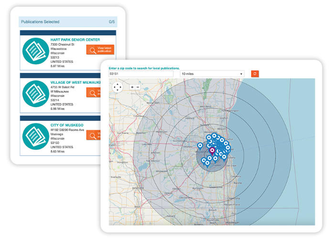332x239 pixels.
Task: Click the city text 'W Milwaukee'
Action: [x=60, y=91]
